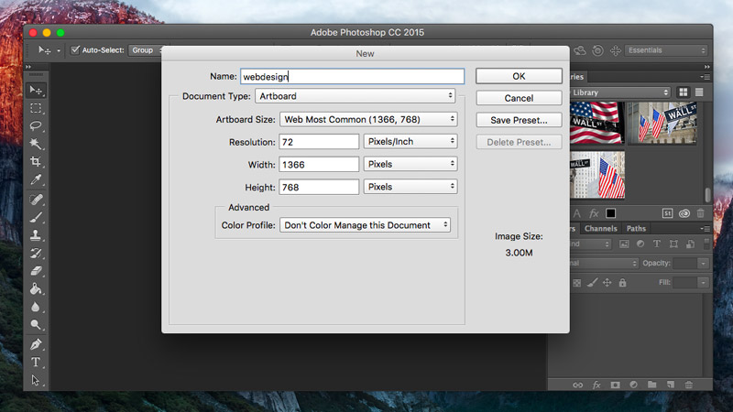The image size is (733, 412).
Task: Switch library to grid view
Action: tap(684, 92)
